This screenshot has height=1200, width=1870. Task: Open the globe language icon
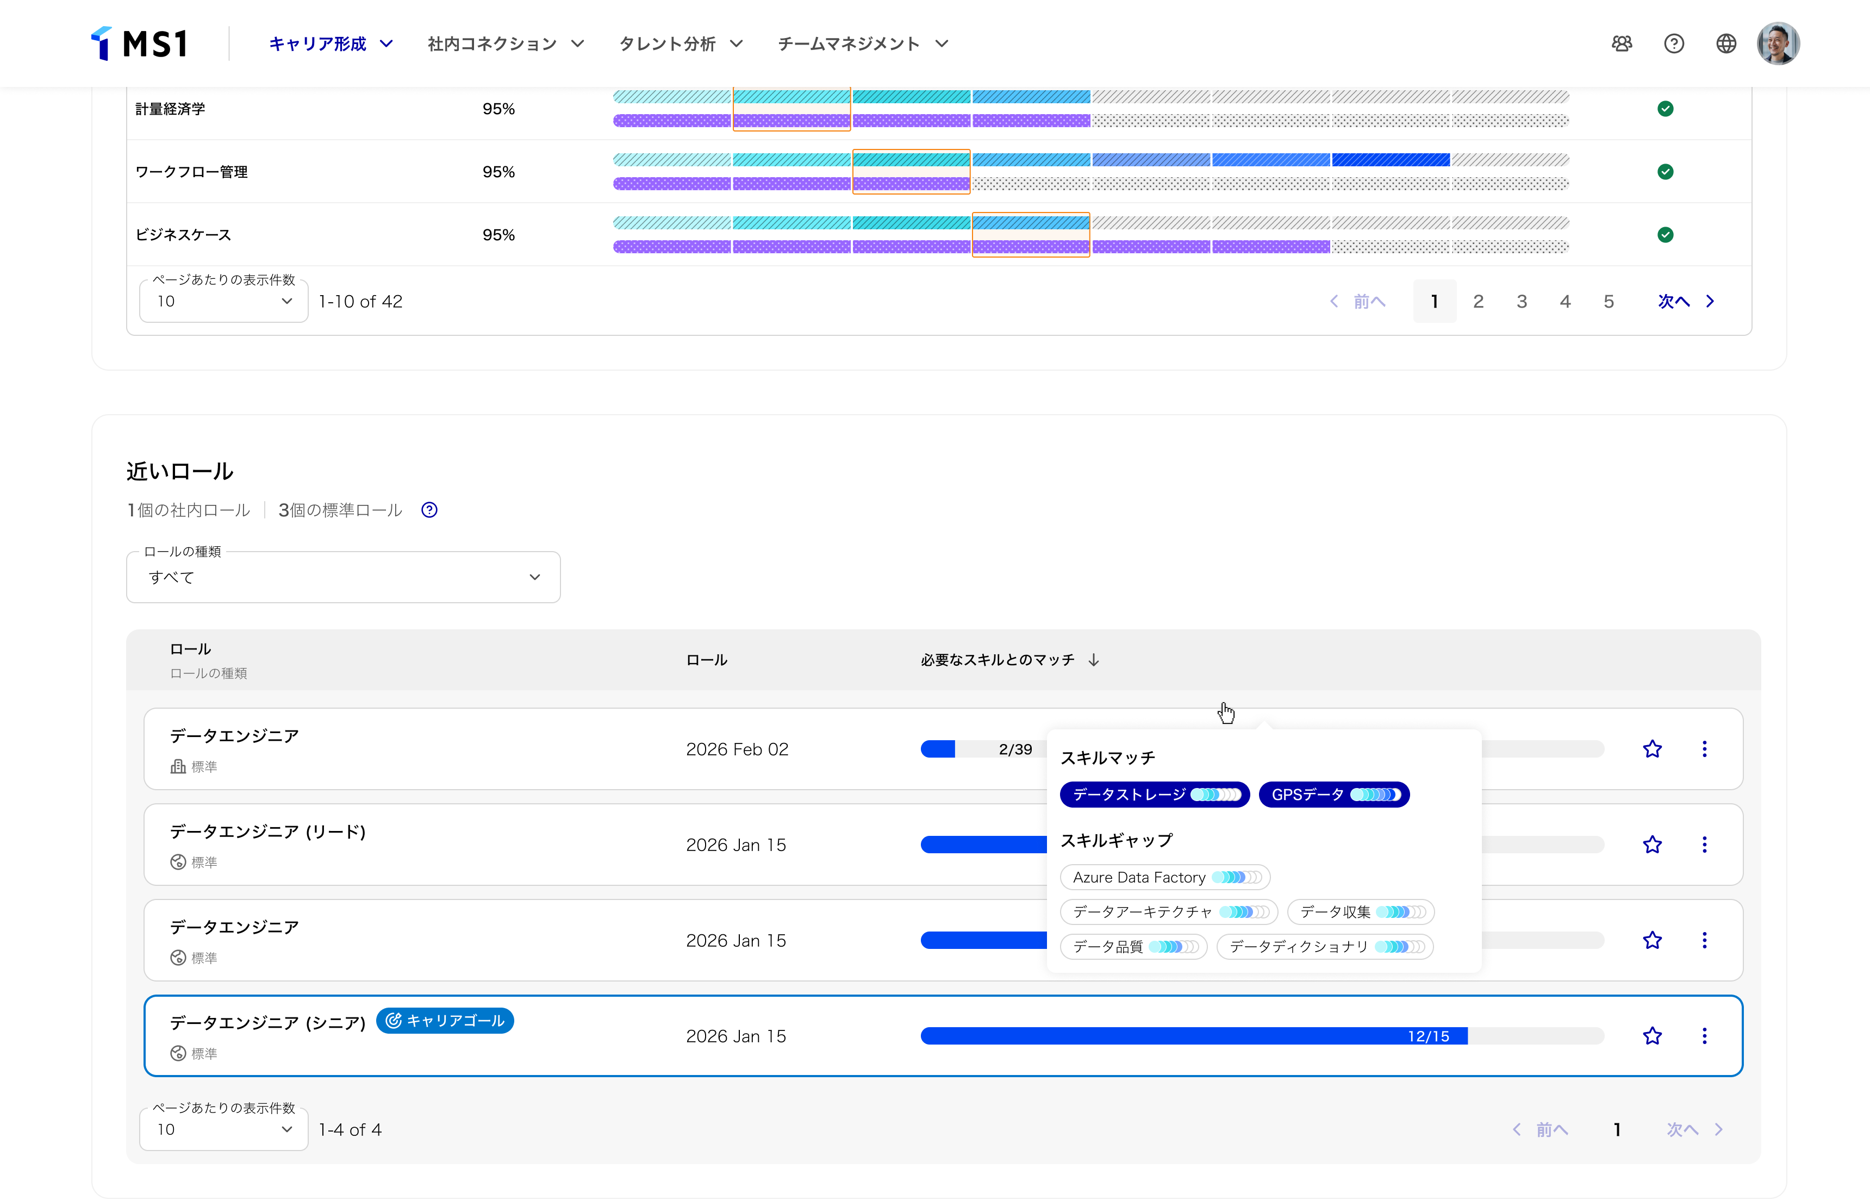(x=1726, y=43)
